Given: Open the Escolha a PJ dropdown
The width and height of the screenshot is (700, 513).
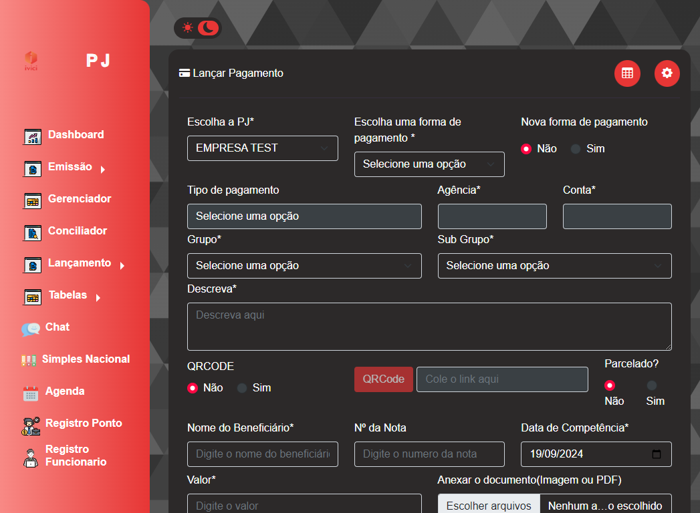Looking at the screenshot, I should pos(262,148).
